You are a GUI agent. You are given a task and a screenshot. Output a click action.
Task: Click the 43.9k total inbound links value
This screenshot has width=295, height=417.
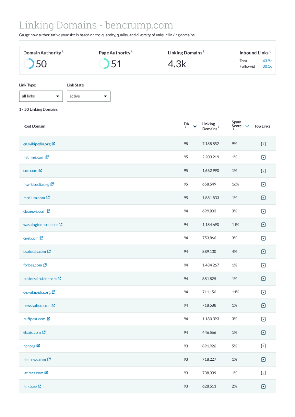click(x=267, y=61)
